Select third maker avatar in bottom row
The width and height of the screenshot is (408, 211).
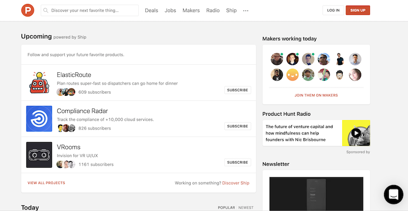pyautogui.click(x=308, y=75)
